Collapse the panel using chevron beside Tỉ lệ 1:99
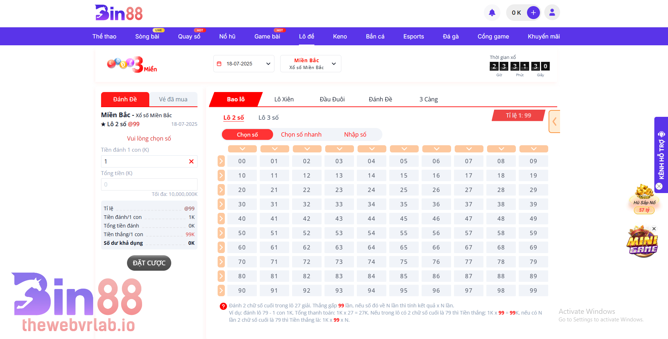Image resolution: width=668 pixels, height=339 pixels. [x=554, y=122]
